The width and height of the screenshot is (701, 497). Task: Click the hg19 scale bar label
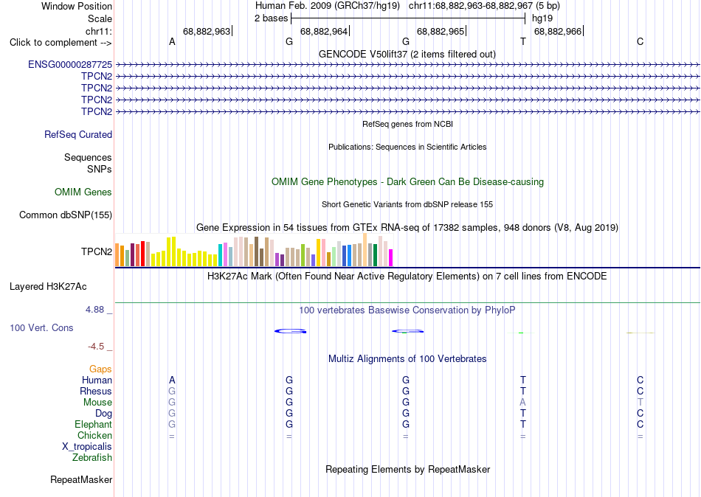542,18
